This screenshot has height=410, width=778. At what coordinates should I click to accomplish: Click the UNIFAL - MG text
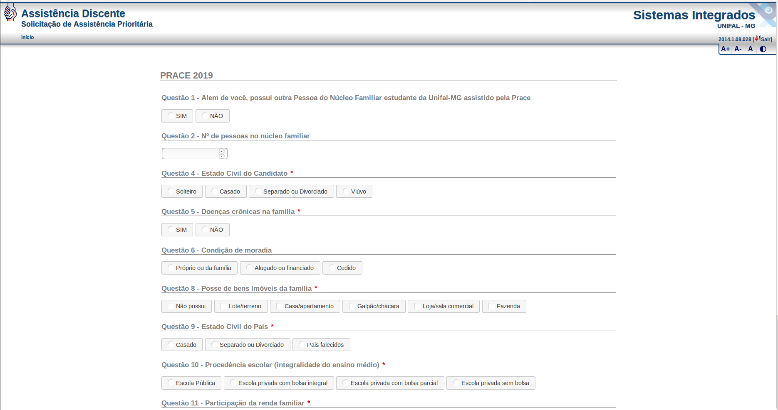tap(736, 26)
